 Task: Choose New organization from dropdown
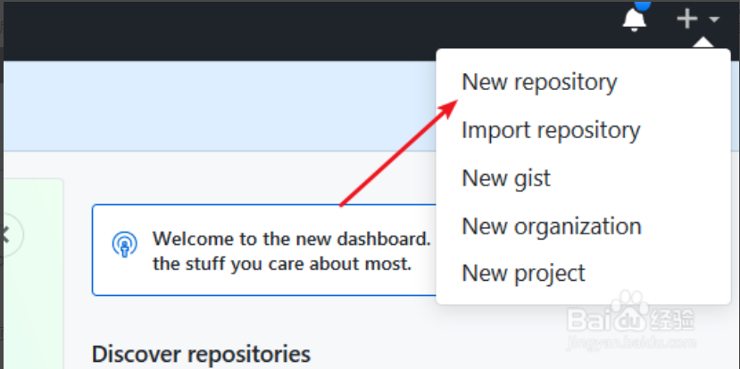(552, 225)
